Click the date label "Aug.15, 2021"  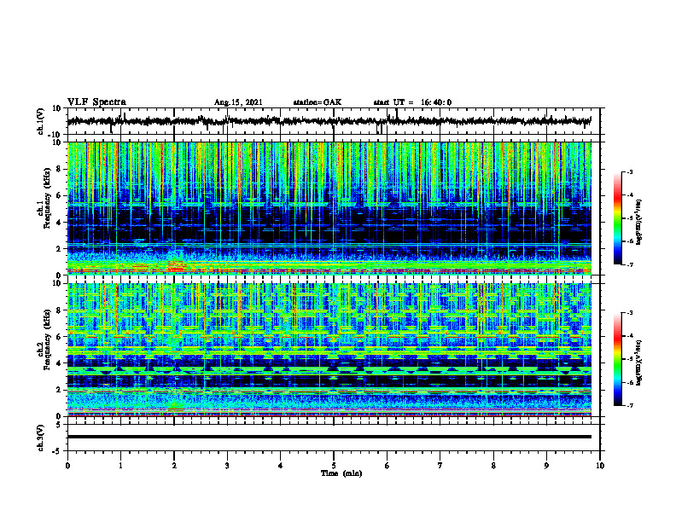[238, 102]
